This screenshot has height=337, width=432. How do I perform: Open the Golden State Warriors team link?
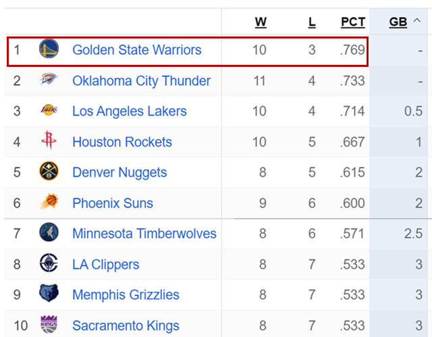(137, 50)
